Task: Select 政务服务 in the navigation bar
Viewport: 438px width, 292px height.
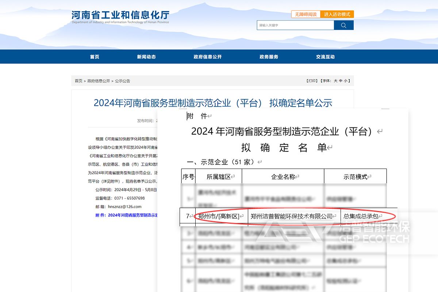Action: (x=269, y=57)
